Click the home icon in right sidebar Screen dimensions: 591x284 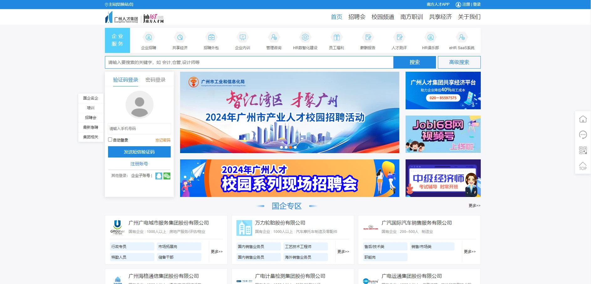pos(583,119)
